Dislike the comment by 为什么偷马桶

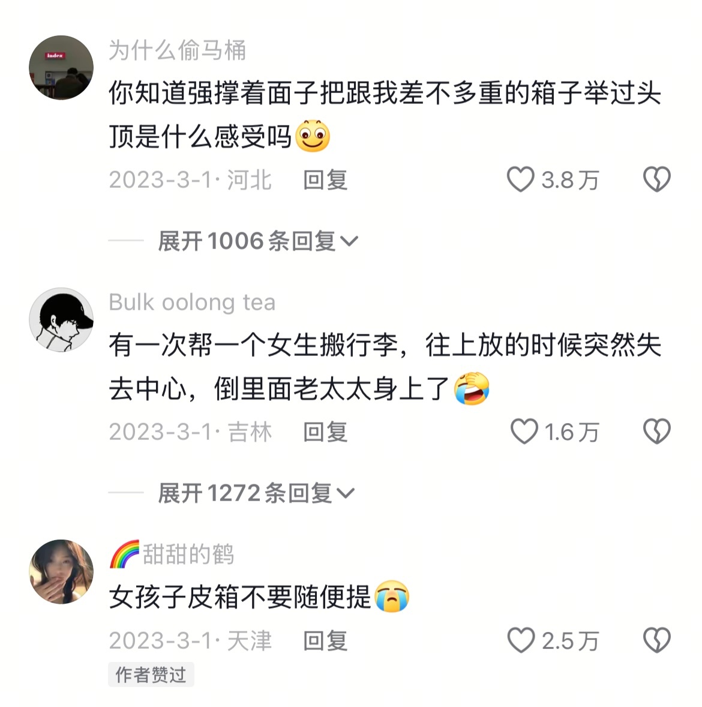[656, 179]
